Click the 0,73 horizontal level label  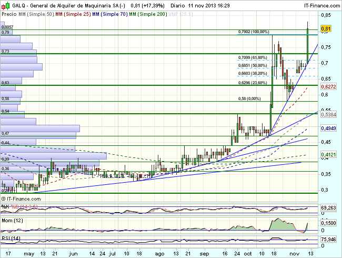tap(5, 51)
